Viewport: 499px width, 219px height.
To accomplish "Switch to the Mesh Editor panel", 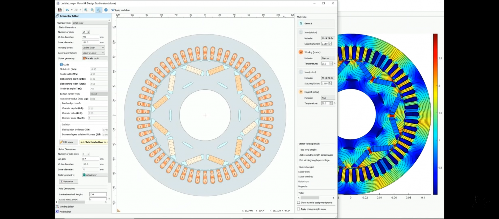I will tap(65, 212).
